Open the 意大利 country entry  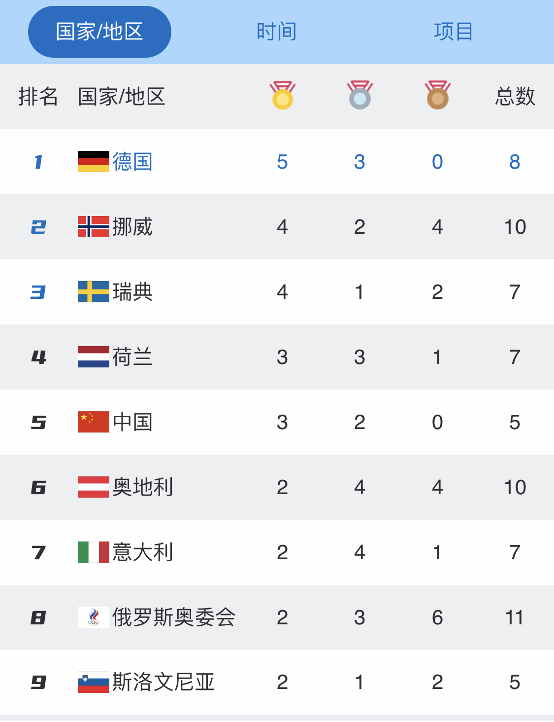pos(143,552)
